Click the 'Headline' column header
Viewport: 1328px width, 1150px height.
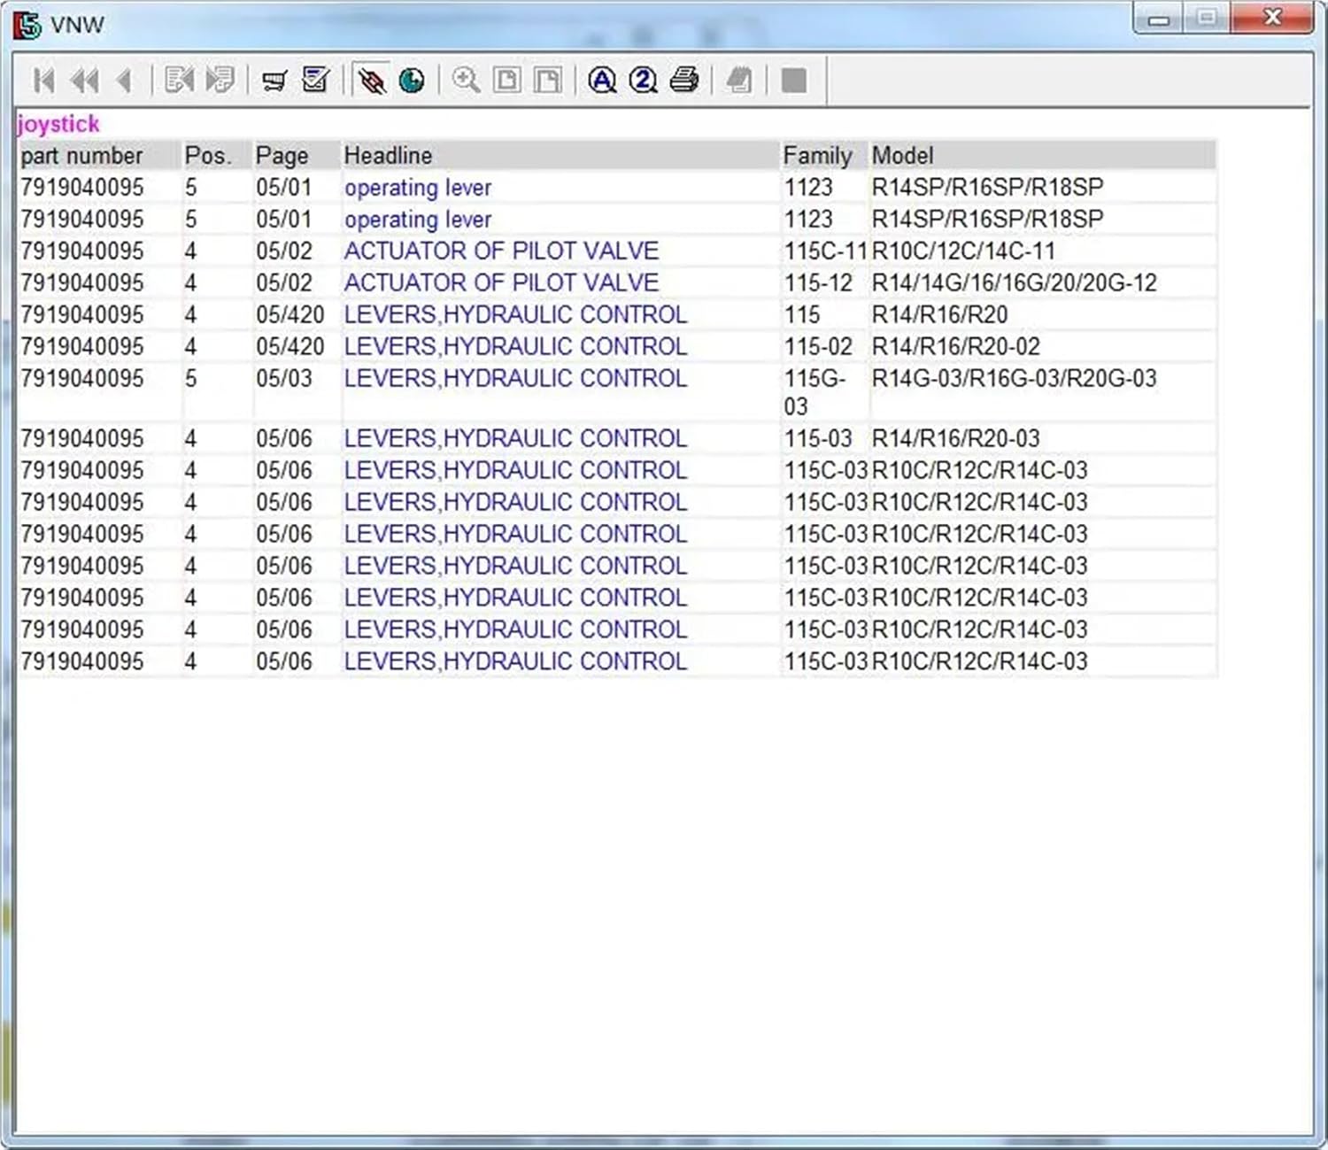point(388,156)
